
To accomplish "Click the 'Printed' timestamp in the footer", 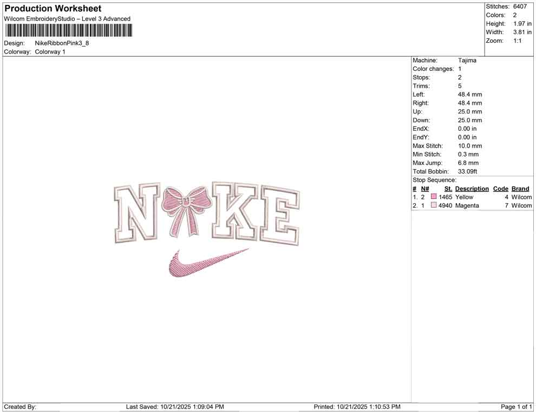I will click(x=357, y=407).
